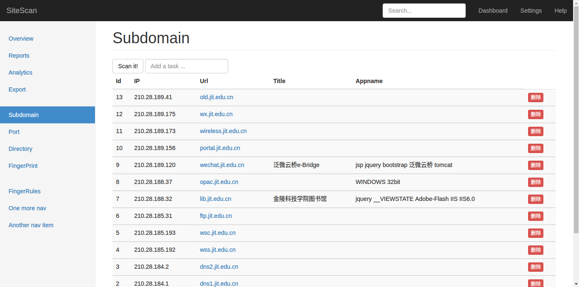Open opac.jit.edu.cn link
The width and height of the screenshot is (579, 287).
[x=219, y=182]
